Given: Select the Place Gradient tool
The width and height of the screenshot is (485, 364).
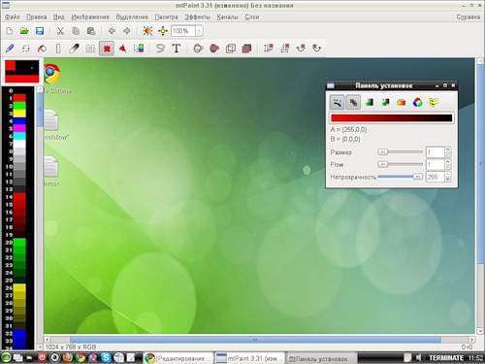Looking at the screenshot, I should pos(139,49).
